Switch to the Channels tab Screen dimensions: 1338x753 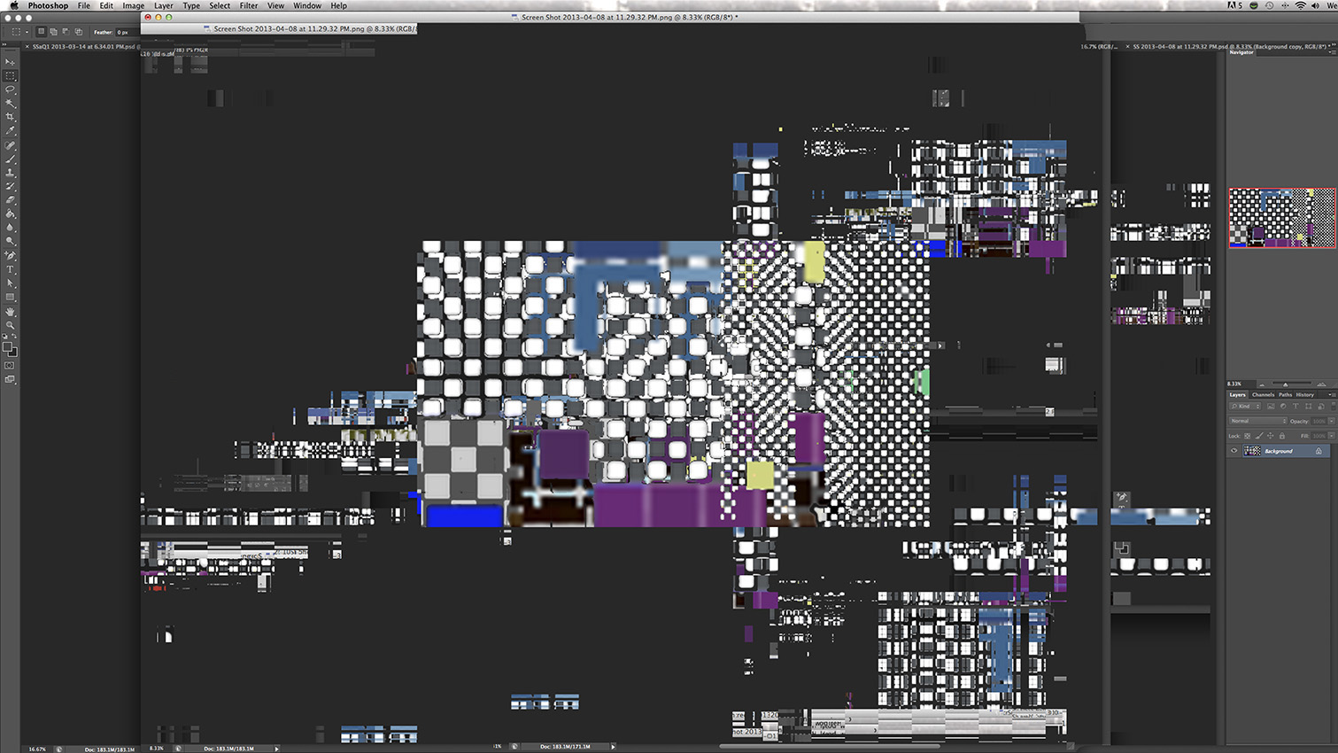pyautogui.click(x=1263, y=394)
